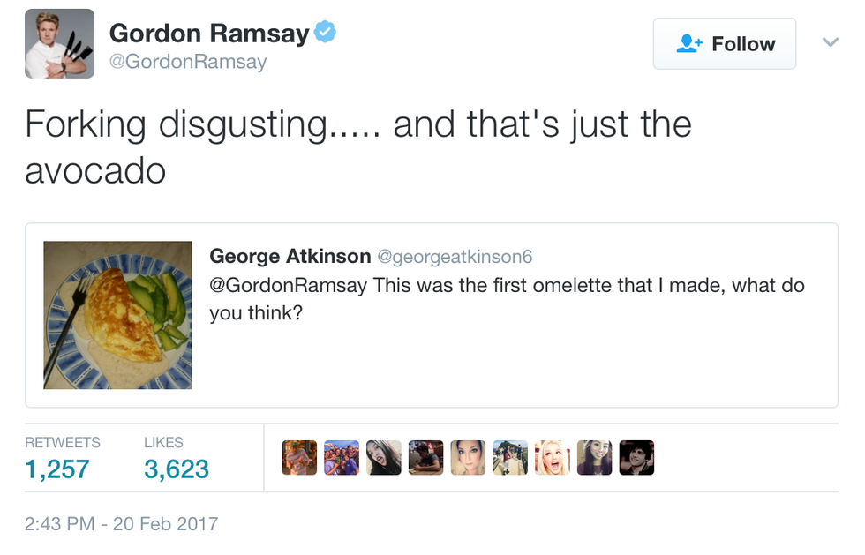
Task: Open the omelette photo thumbnail
Action: (x=118, y=315)
